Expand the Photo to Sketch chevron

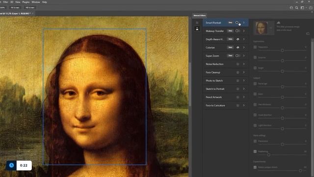tap(244, 81)
